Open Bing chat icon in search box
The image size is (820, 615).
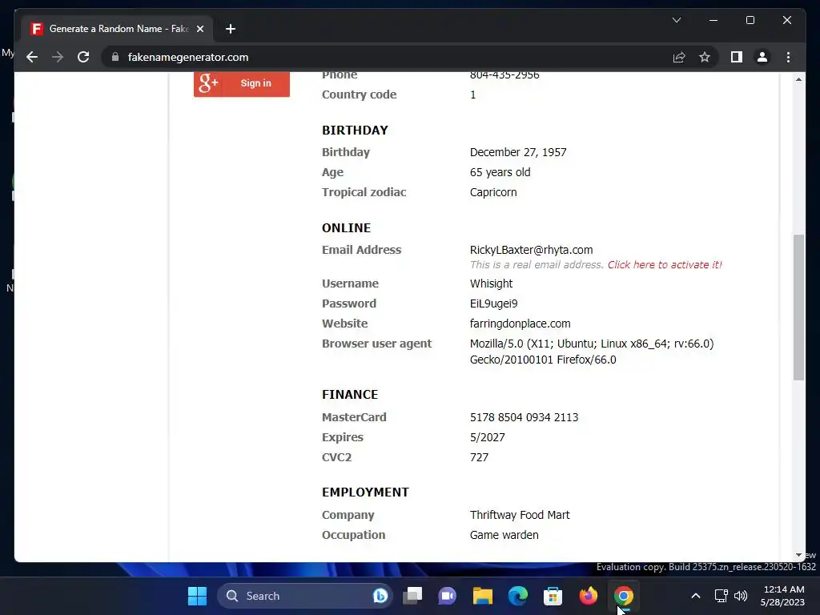click(380, 596)
